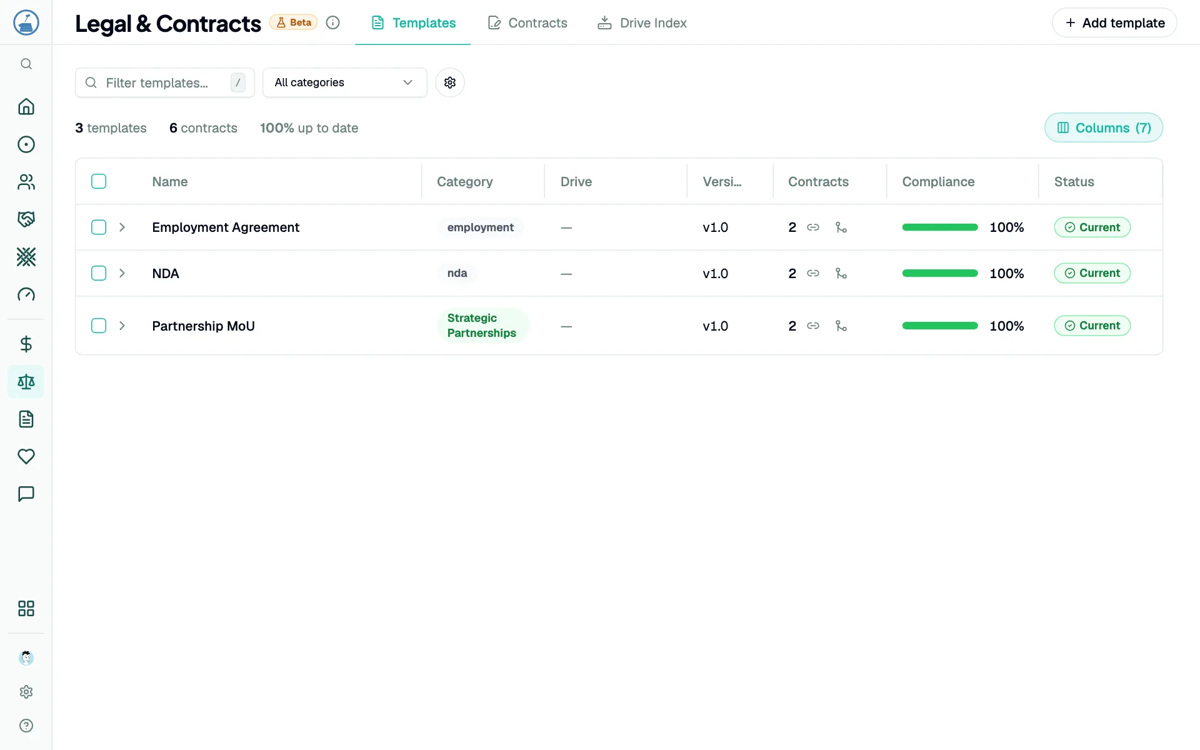
Task: Click the heart sidebar icon
Action: [26, 457]
